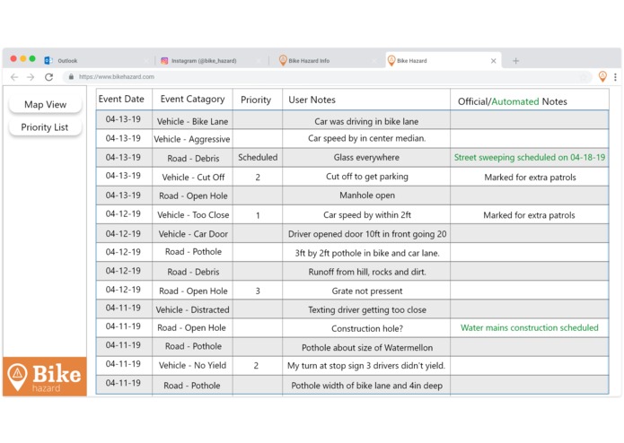
Task: Open Map View
Action: (x=46, y=105)
